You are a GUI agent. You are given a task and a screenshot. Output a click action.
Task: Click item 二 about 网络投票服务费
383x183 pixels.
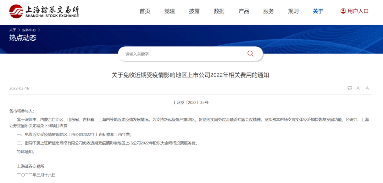click(x=107, y=143)
